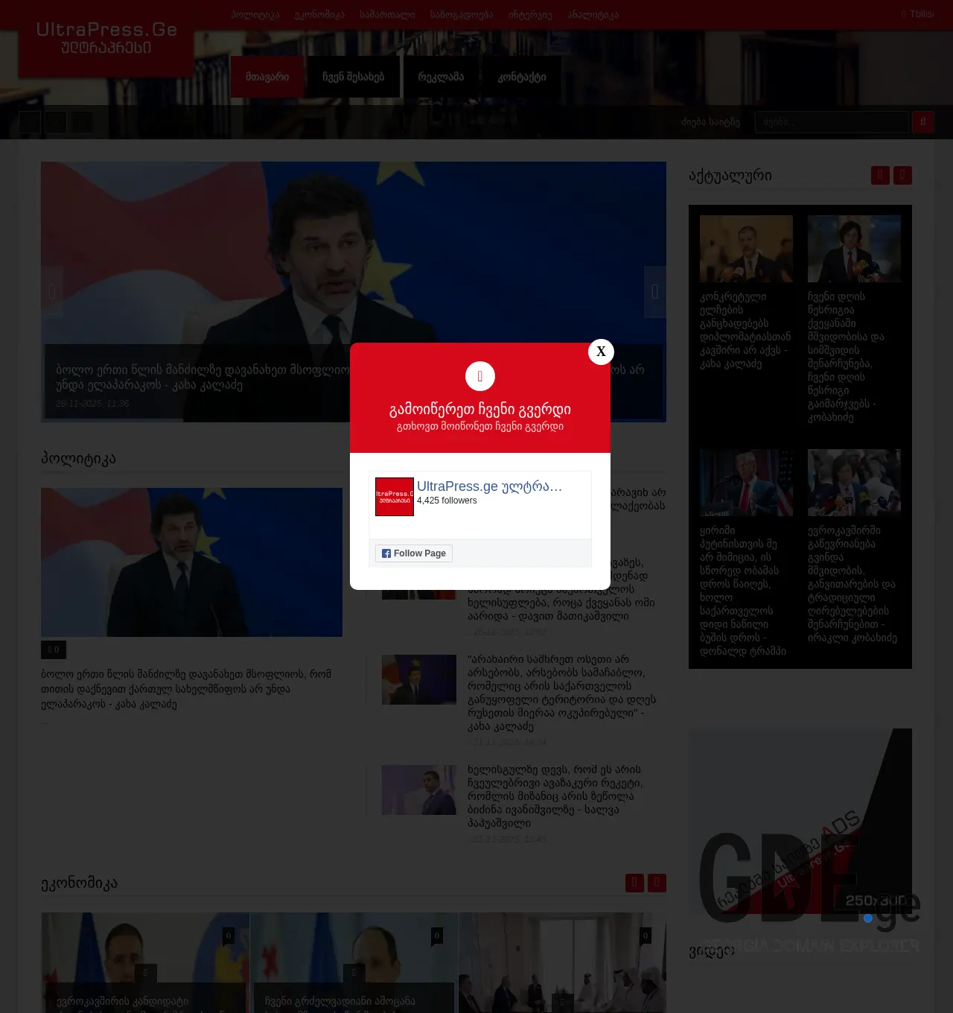This screenshot has width=953, height=1013.
Task: Click the site search text field
Action: click(832, 122)
